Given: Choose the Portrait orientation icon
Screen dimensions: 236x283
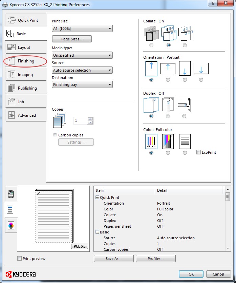Looking at the screenshot, I should click(151, 69).
